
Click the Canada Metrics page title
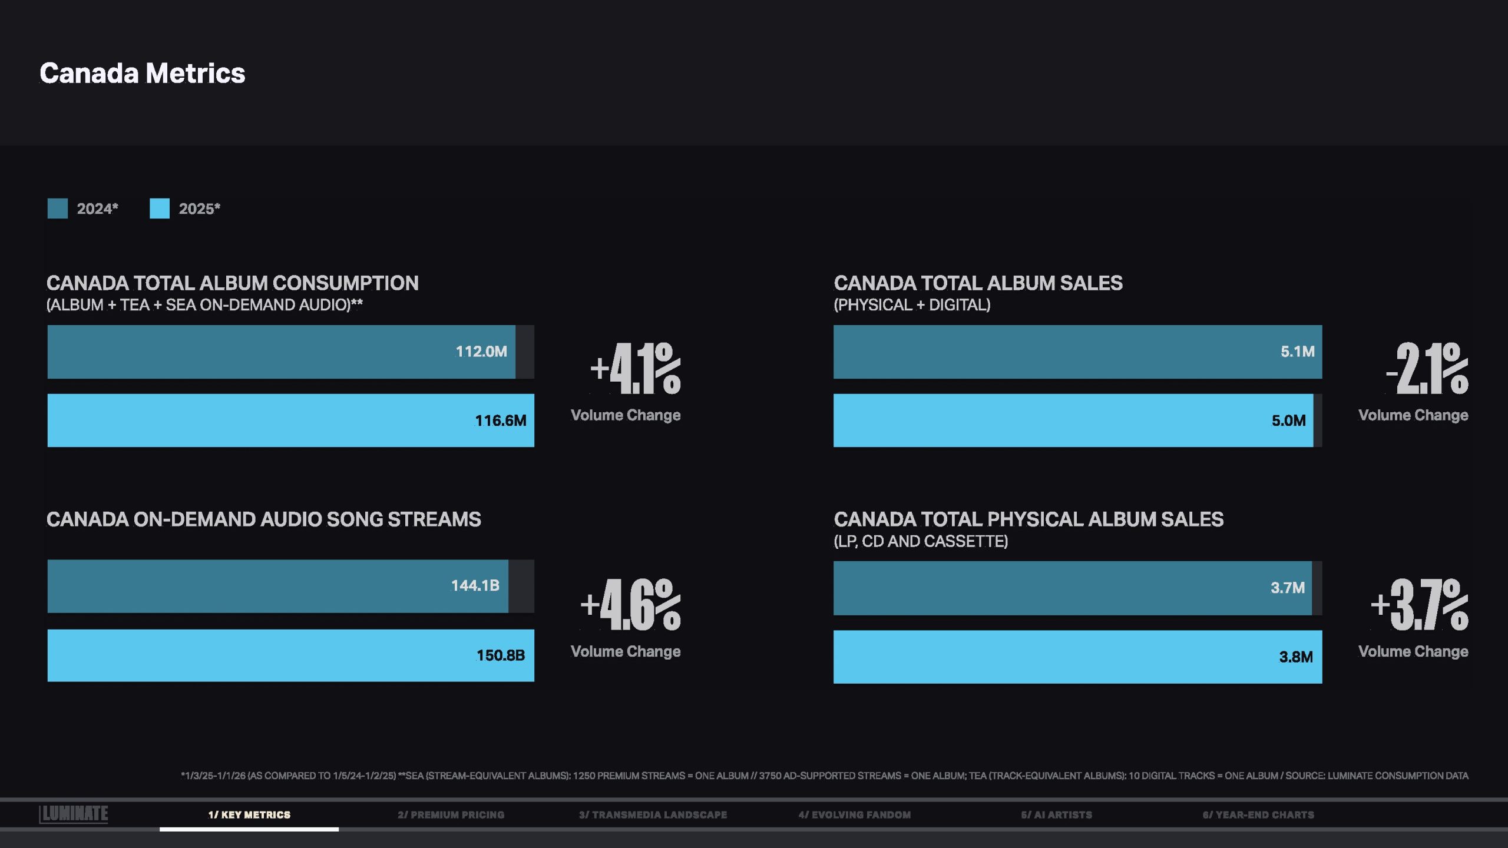tap(143, 74)
